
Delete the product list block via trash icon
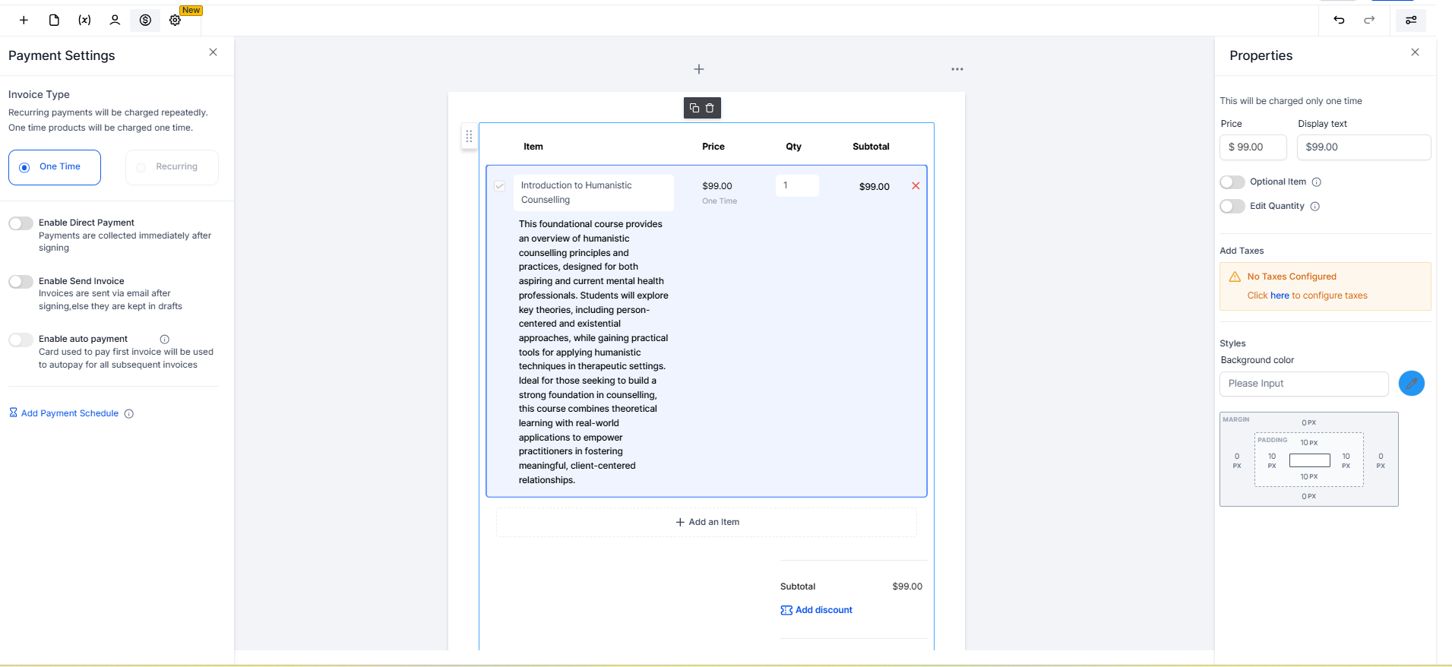(710, 108)
